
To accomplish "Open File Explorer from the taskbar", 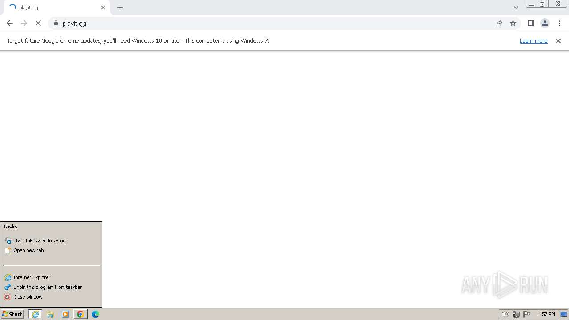I will [x=50, y=314].
